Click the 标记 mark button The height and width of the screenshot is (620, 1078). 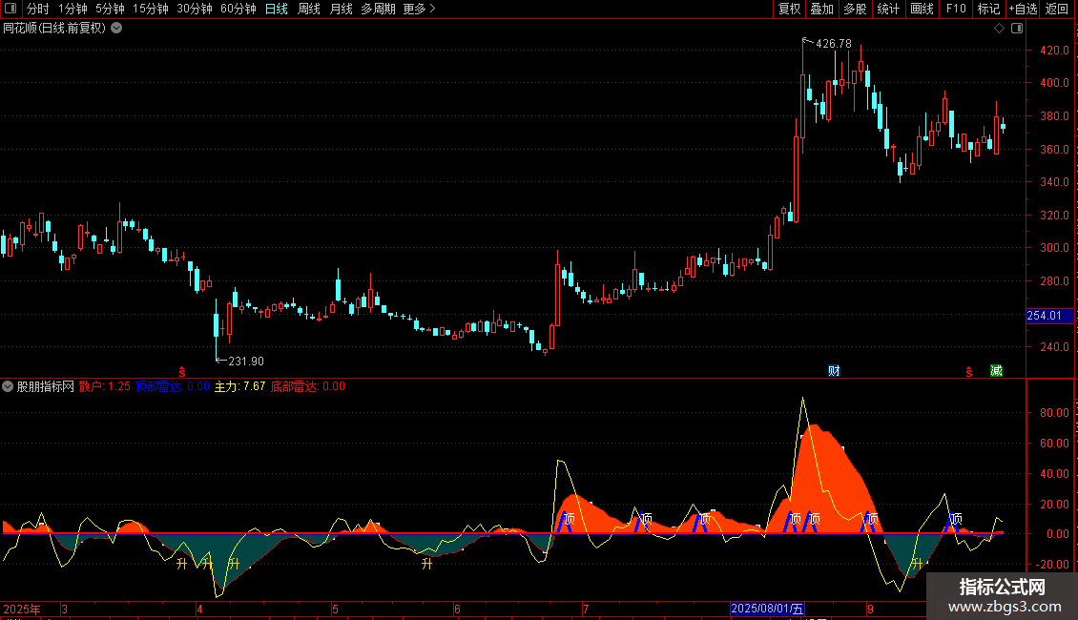(x=988, y=9)
